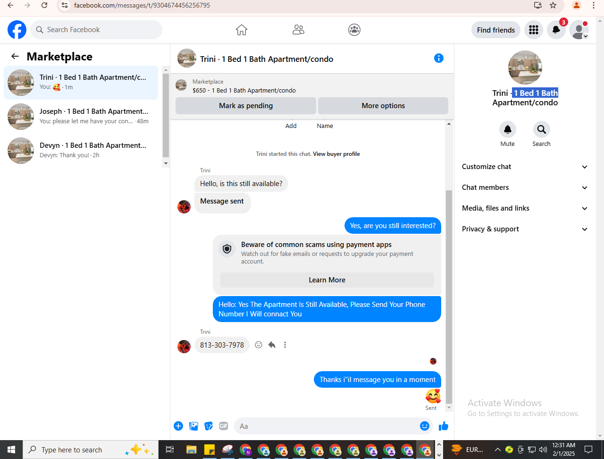This screenshot has width=604, height=459.
Task: Open the GIF picker in composer
Action: (x=224, y=426)
